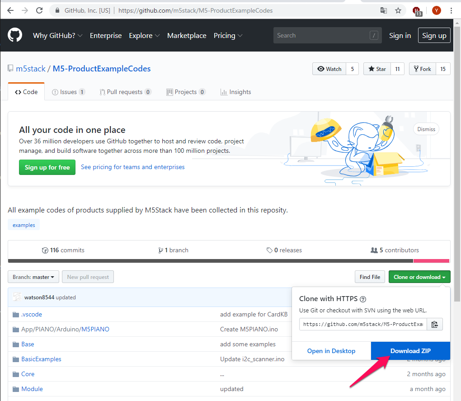Dismiss the sign-up banner
Image resolution: width=461 pixels, height=401 pixels.
(x=426, y=129)
